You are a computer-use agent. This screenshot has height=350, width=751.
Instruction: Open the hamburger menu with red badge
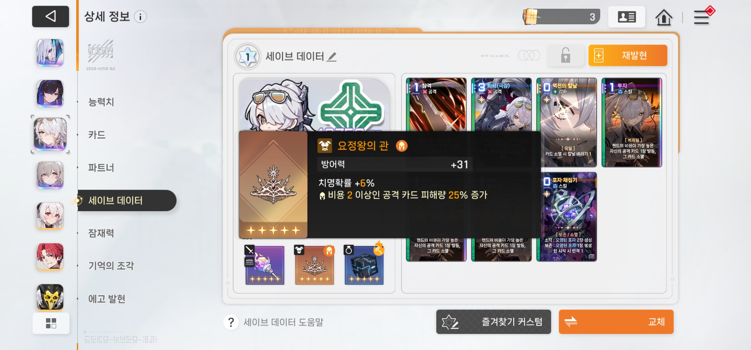click(702, 17)
